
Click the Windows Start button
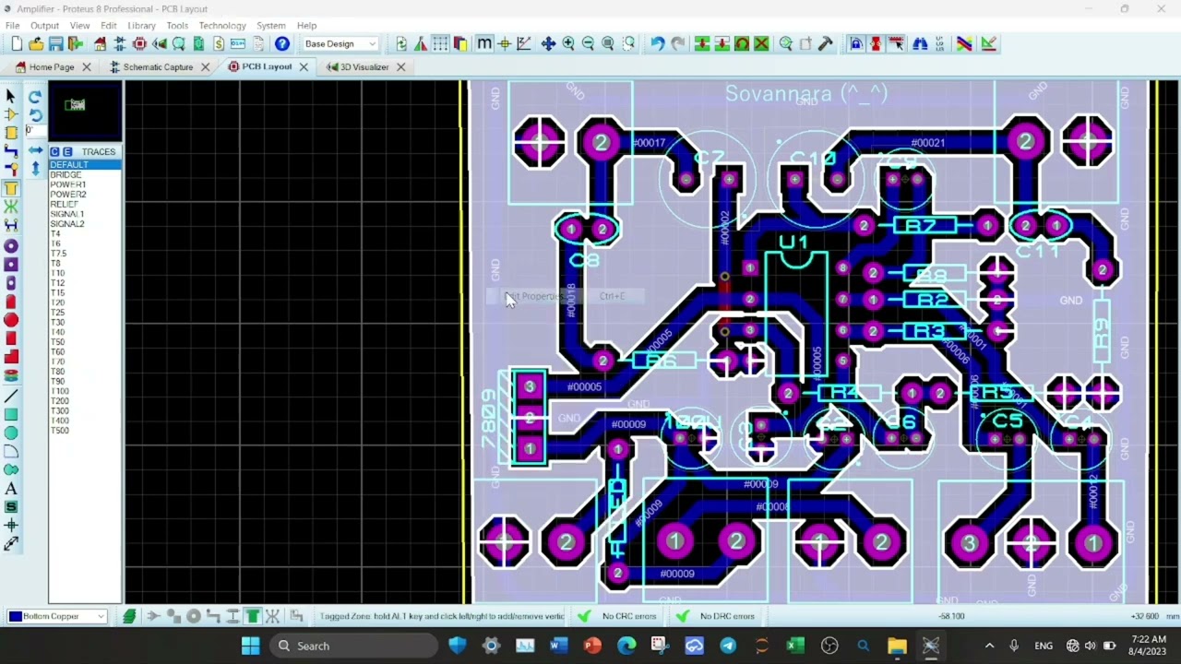pos(250,646)
